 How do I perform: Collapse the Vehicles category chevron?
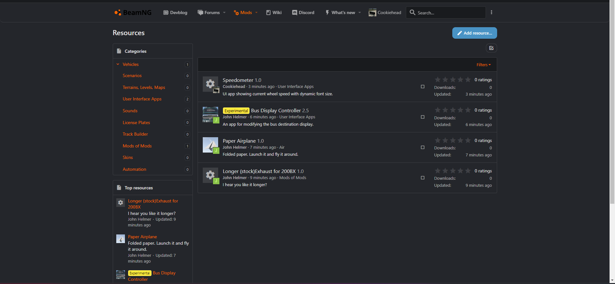click(118, 64)
